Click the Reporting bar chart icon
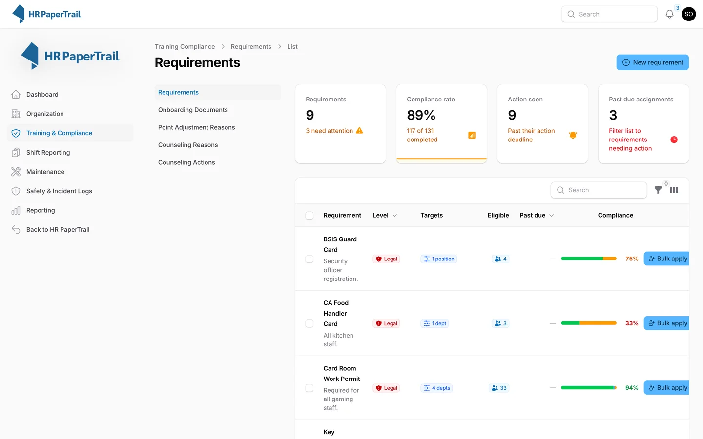The height and width of the screenshot is (439, 703). [16, 210]
